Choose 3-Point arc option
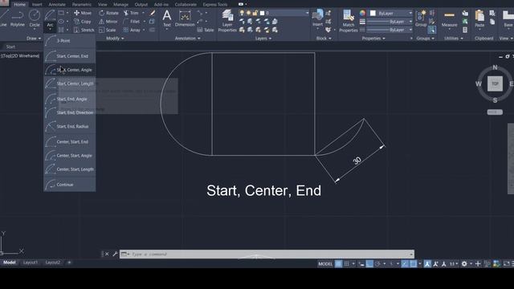 (70, 41)
